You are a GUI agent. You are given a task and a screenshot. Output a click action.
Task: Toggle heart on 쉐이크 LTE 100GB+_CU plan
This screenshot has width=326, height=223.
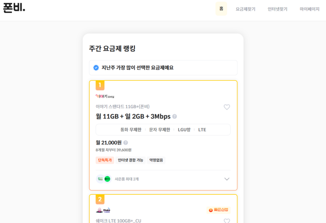pyautogui.click(x=227, y=221)
